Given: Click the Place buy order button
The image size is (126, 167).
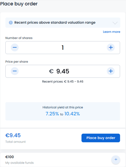Looking at the screenshot, I should pyautogui.click(x=101, y=138).
